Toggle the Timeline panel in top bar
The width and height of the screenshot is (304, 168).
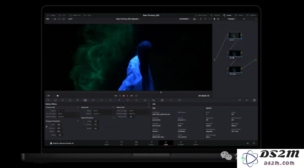215,15
